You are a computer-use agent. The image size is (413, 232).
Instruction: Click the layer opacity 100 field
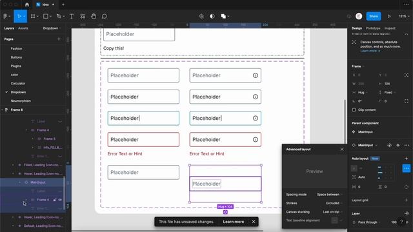coord(394,222)
